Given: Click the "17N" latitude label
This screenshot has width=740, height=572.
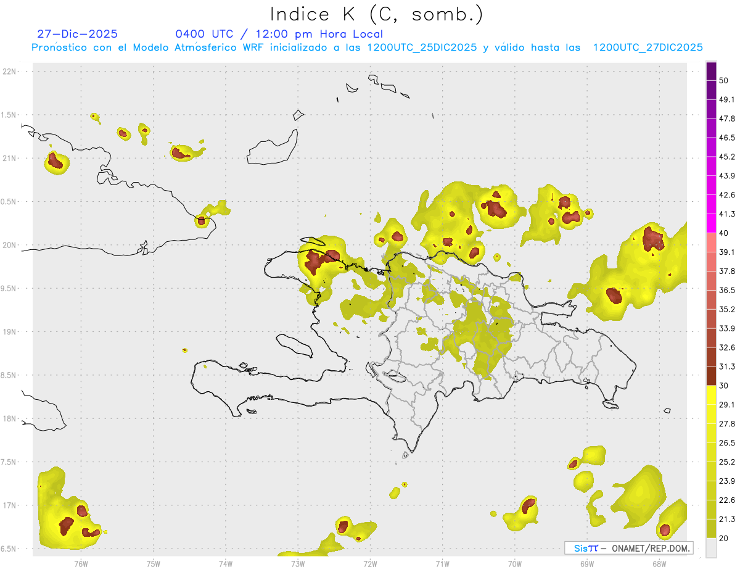Looking at the screenshot, I should point(9,505).
